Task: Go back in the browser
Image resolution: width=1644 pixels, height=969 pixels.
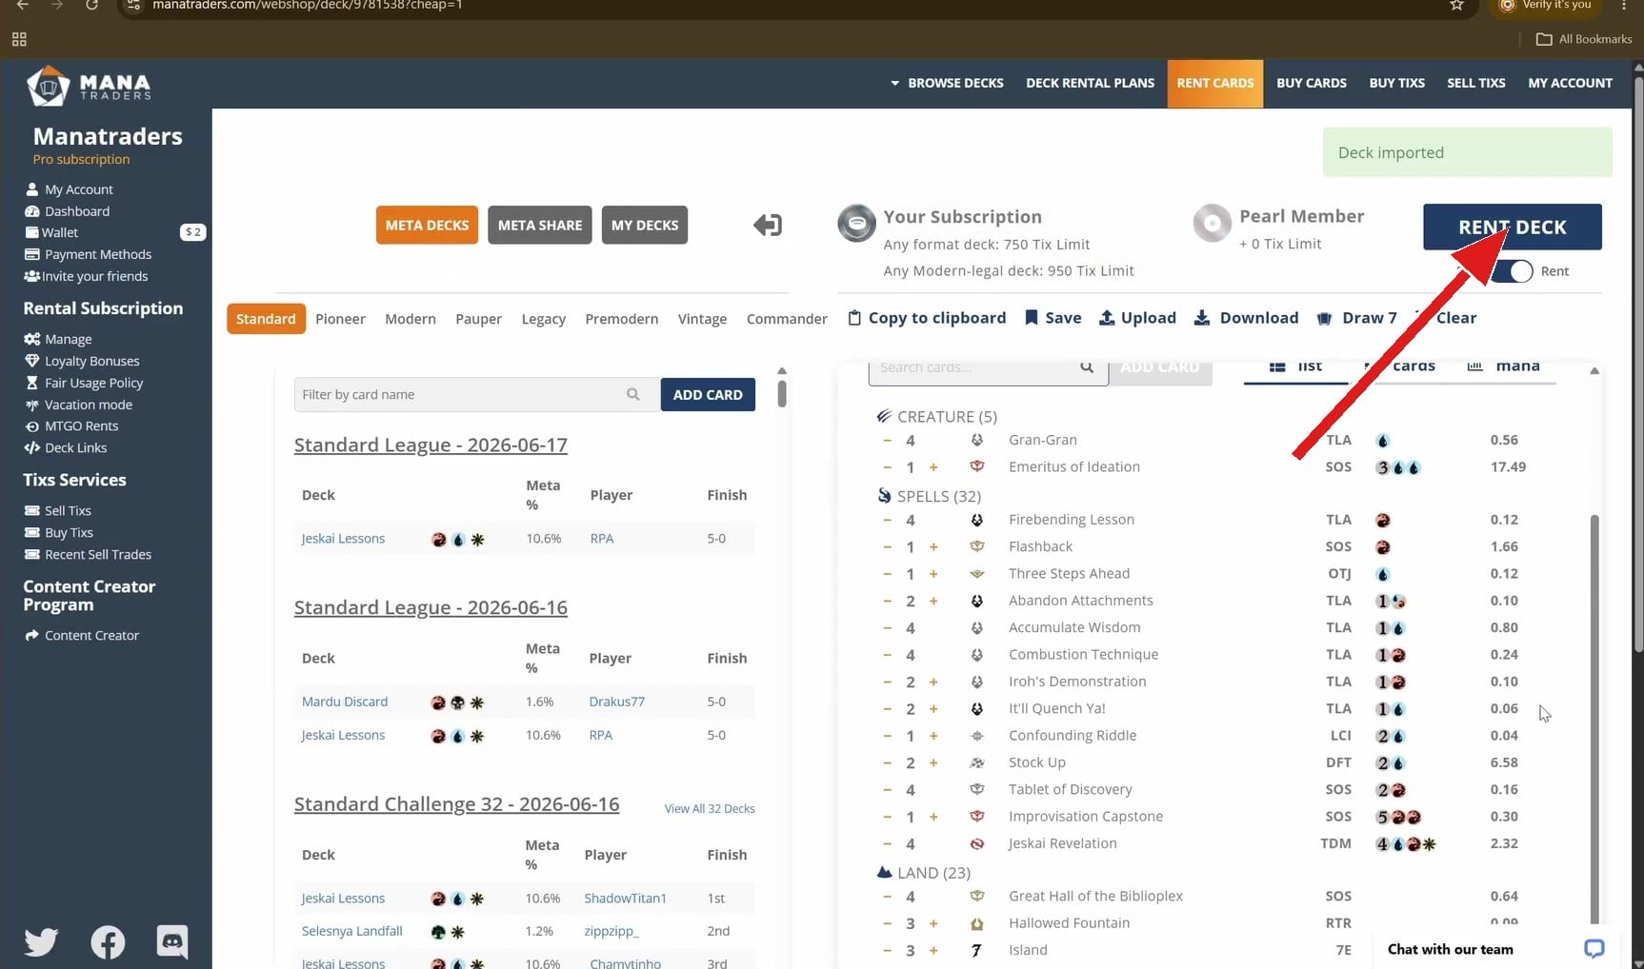Action: point(23,6)
